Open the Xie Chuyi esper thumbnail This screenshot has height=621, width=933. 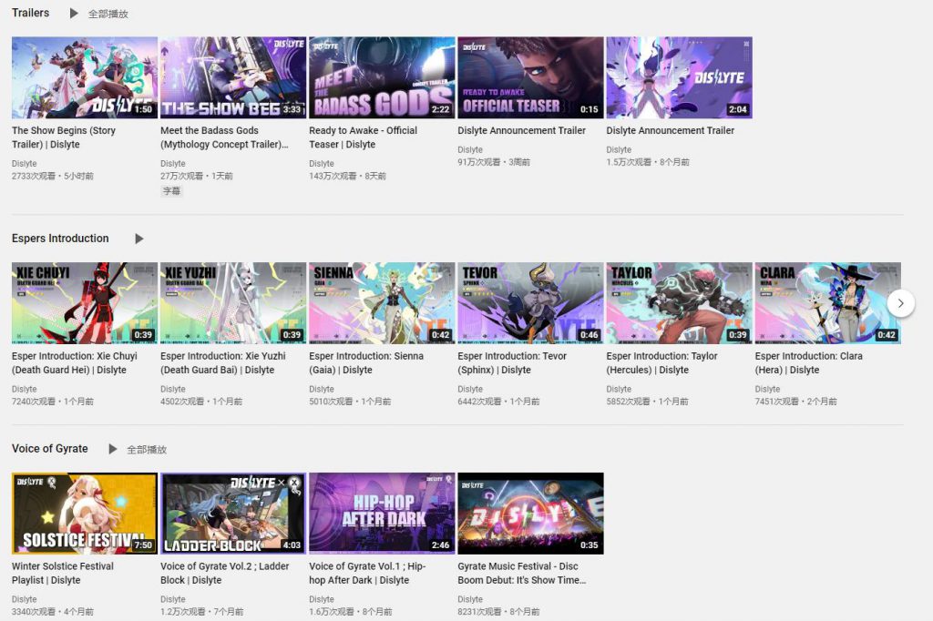pos(85,303)
